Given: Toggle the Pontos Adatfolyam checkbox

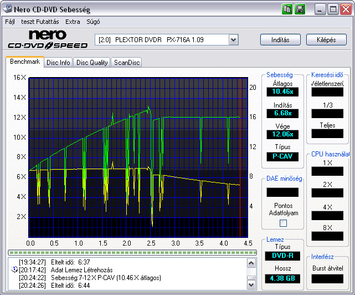Looking at the screenshot, I should [283, 223].
